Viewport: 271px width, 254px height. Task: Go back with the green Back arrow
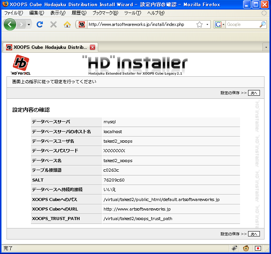pos(10,24)
